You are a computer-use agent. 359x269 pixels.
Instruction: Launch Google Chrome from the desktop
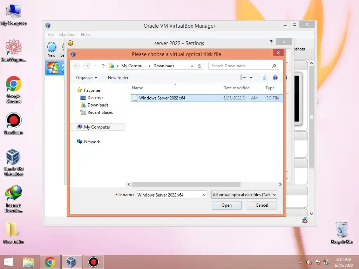coord(14,89)
